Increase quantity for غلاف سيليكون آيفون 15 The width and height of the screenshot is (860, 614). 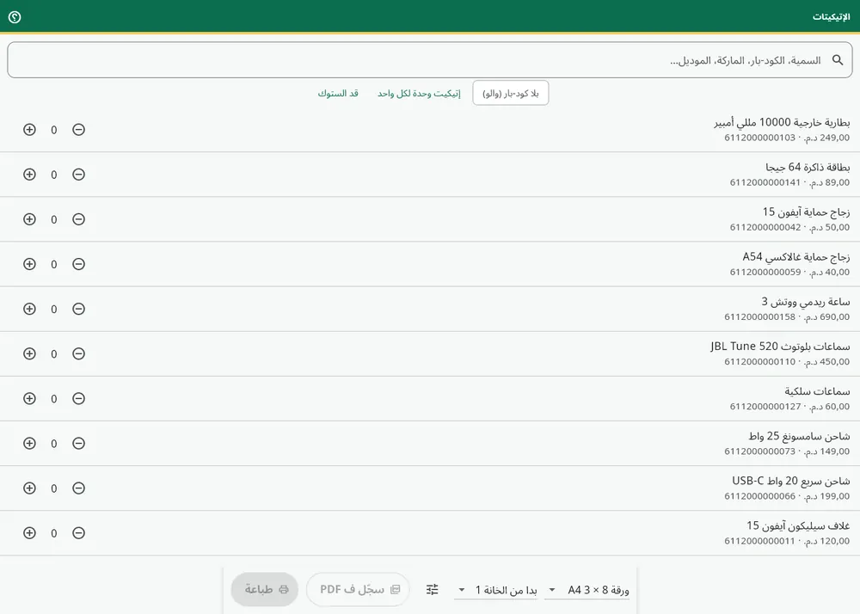click(x=29, y=533)
